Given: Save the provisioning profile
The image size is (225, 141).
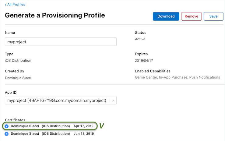Looking at the screenshot, I should click(x=213, y=16).
